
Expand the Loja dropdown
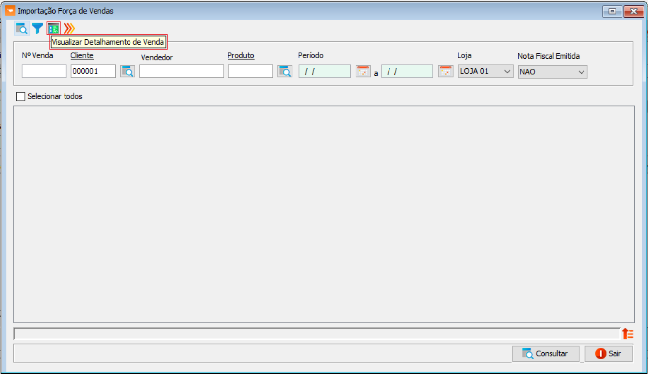[x=486, y=71]
